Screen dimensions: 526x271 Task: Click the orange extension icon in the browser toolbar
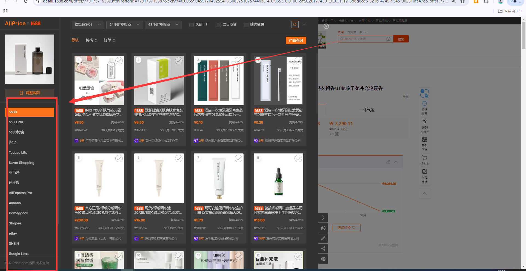(476, 1)
